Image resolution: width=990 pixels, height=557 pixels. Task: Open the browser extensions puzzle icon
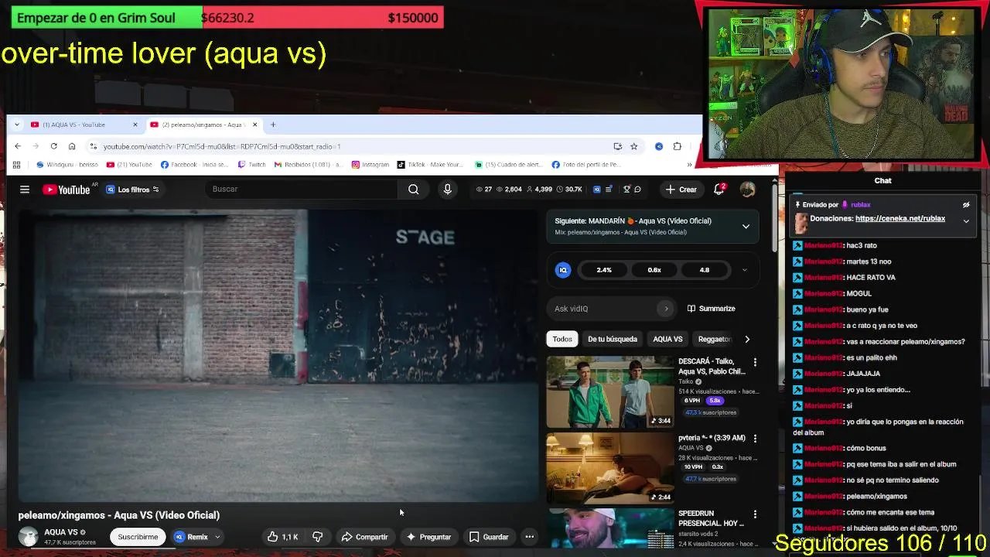click(678, 146)
